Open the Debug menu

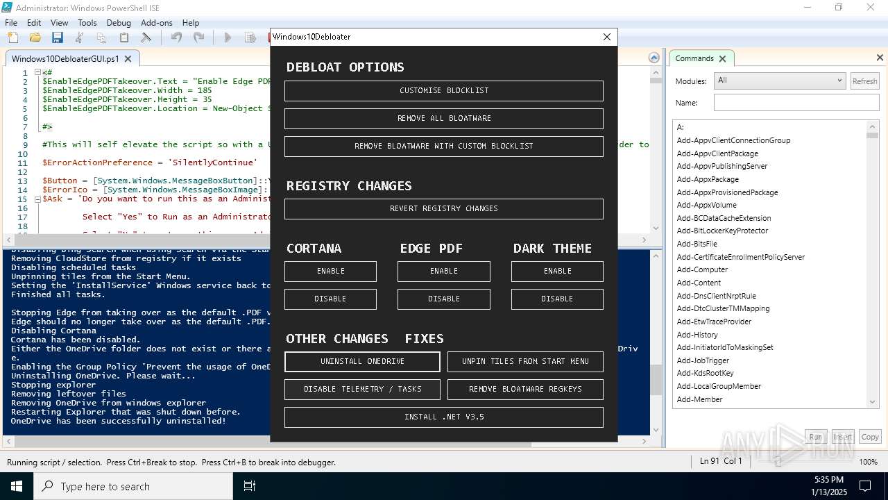[x=119, y=23]
